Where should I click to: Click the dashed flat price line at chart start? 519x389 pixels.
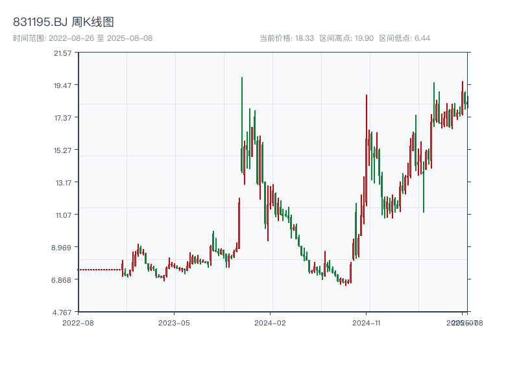click(97, 270)
